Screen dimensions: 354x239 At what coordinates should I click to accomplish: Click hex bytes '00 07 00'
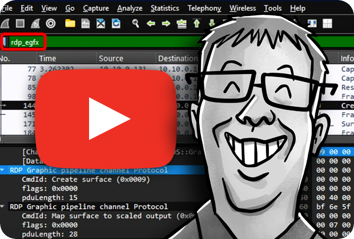(x=333, y=225)
